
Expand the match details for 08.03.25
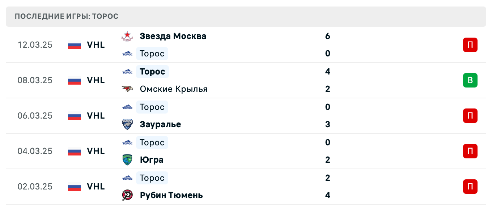click(253, 80)
